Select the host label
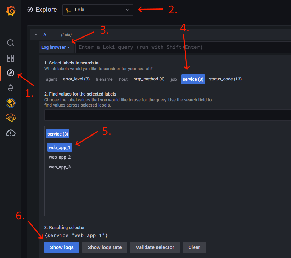 [x=123, y=79]
